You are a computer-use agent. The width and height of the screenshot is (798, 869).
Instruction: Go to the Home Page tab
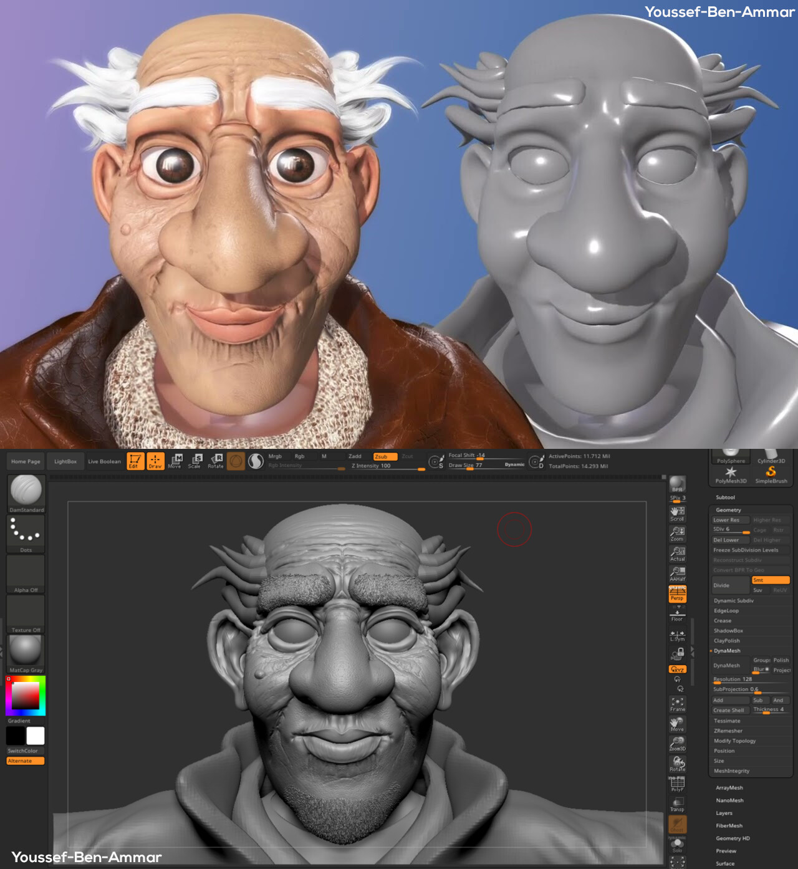coord(25,461)
